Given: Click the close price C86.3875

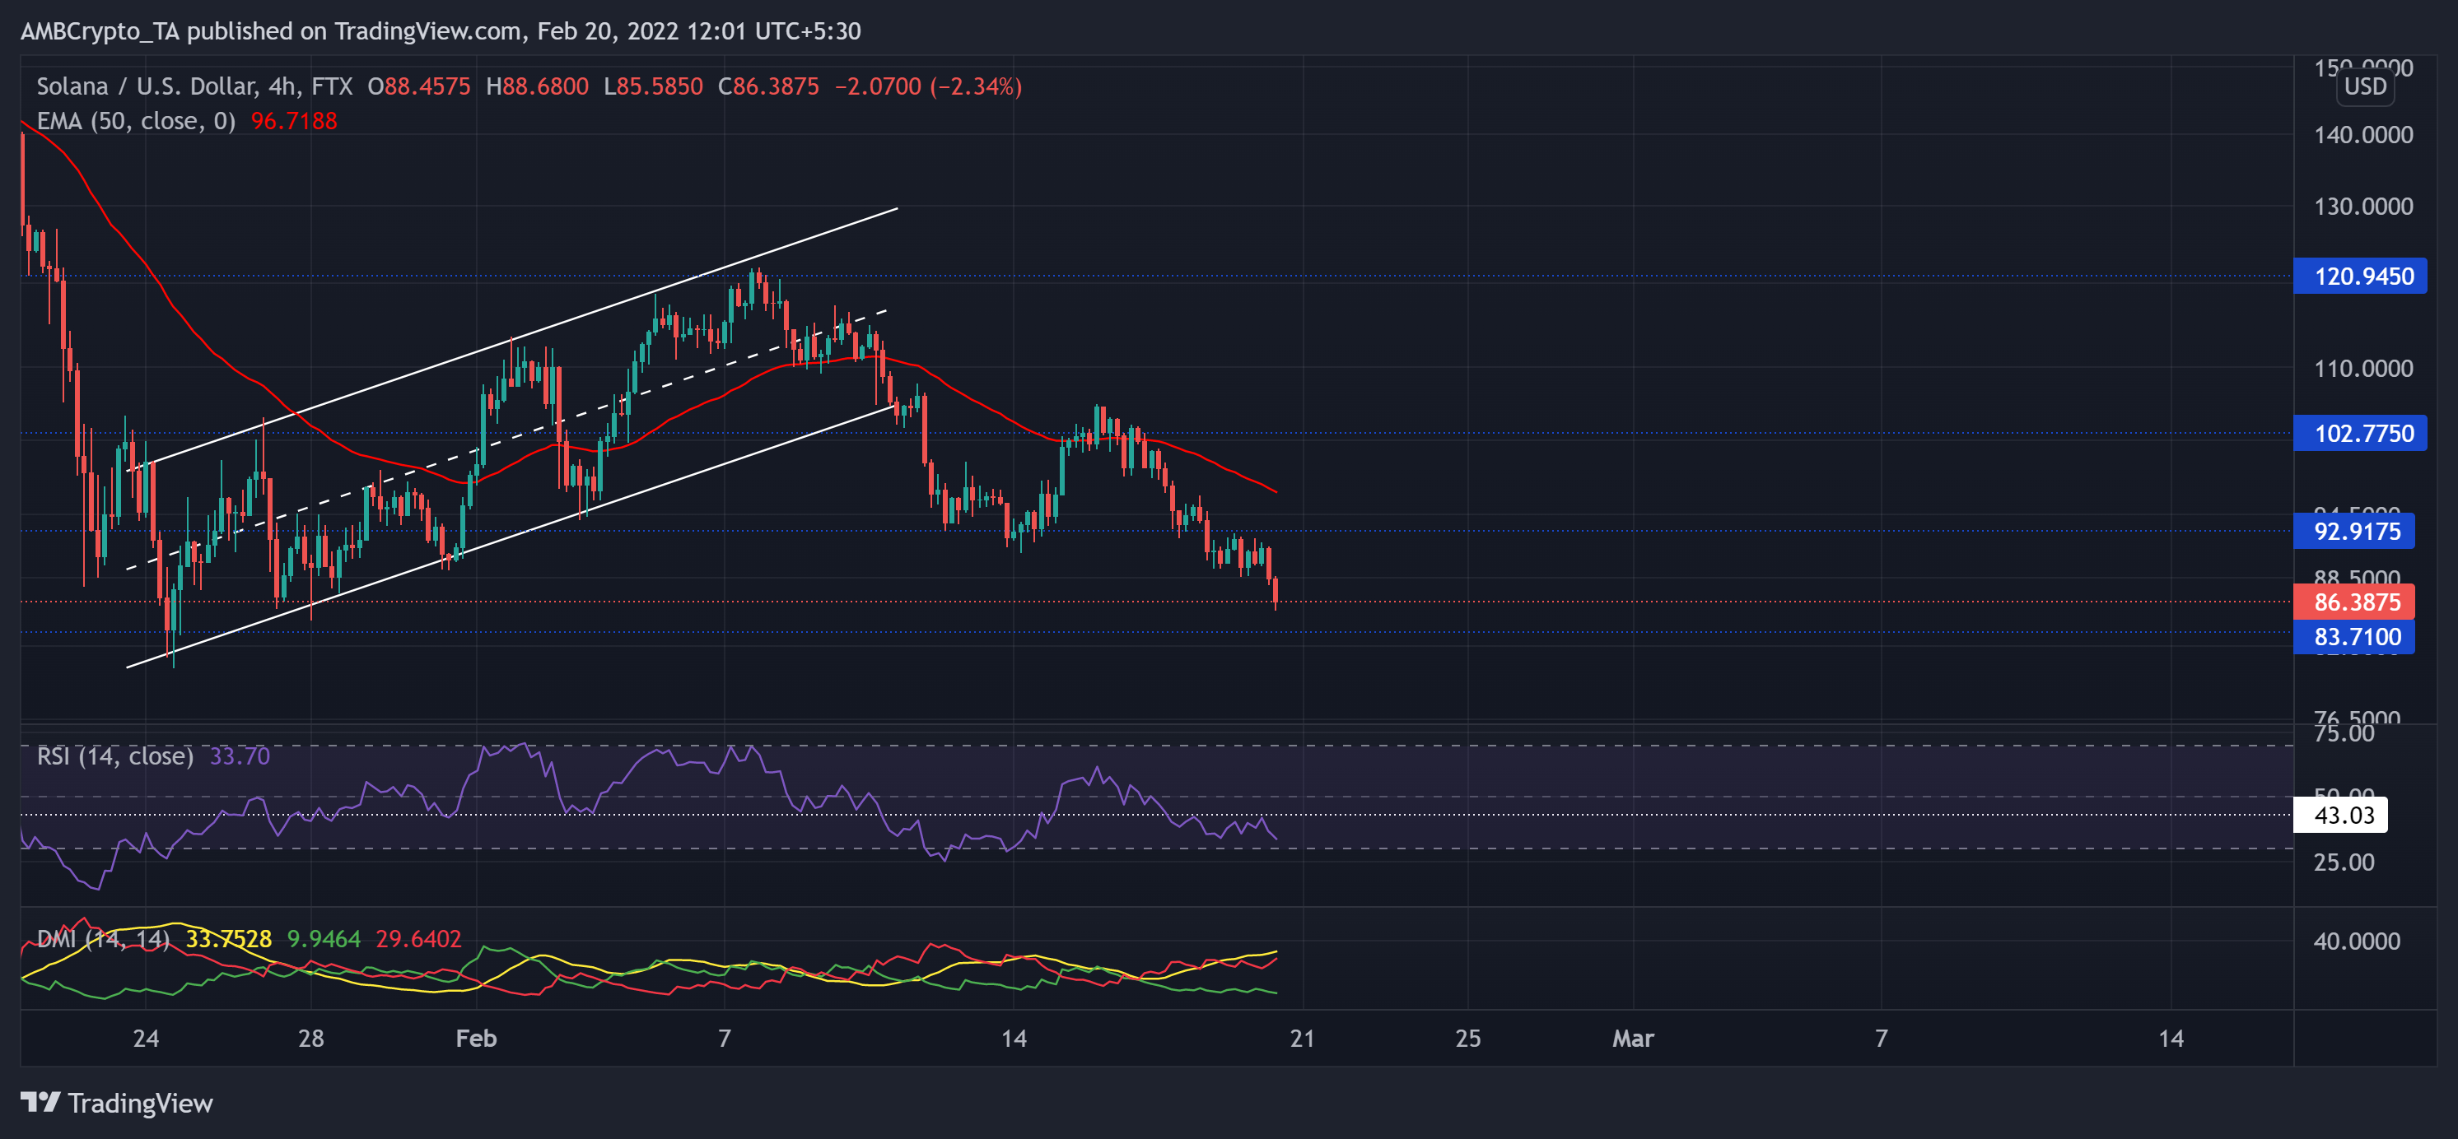Looking at the screenshot, I should coord(768,86).
